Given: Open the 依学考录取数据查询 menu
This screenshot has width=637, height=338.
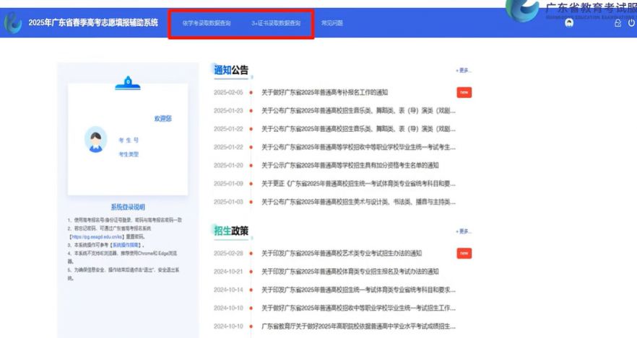Looking at the screenshot, I should (x=207, y=23).
